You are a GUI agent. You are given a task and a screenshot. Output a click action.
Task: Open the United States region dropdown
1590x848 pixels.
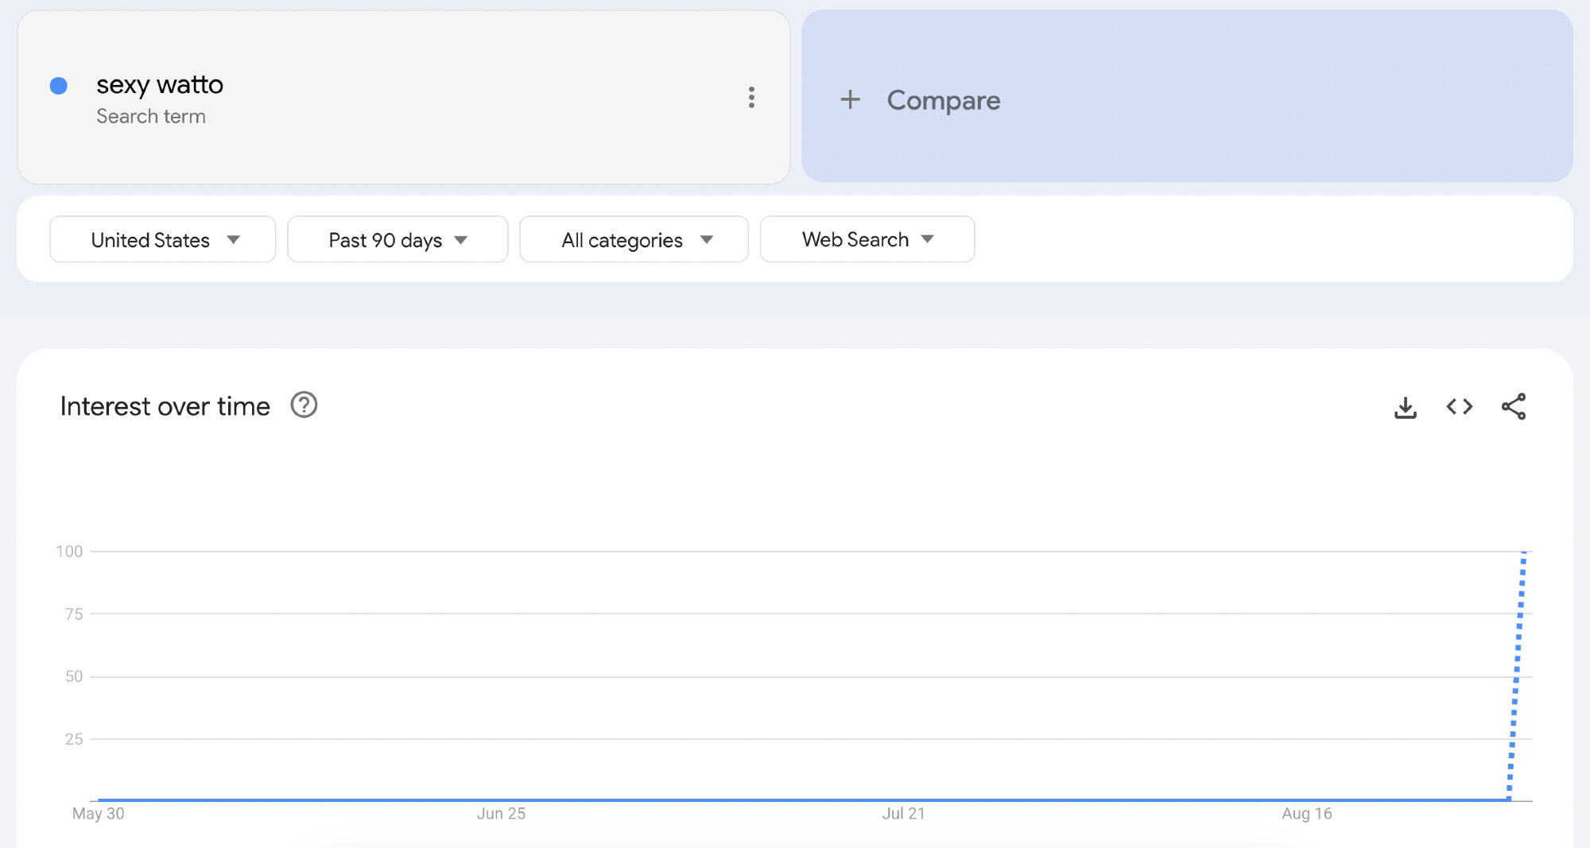pos(163,239)
